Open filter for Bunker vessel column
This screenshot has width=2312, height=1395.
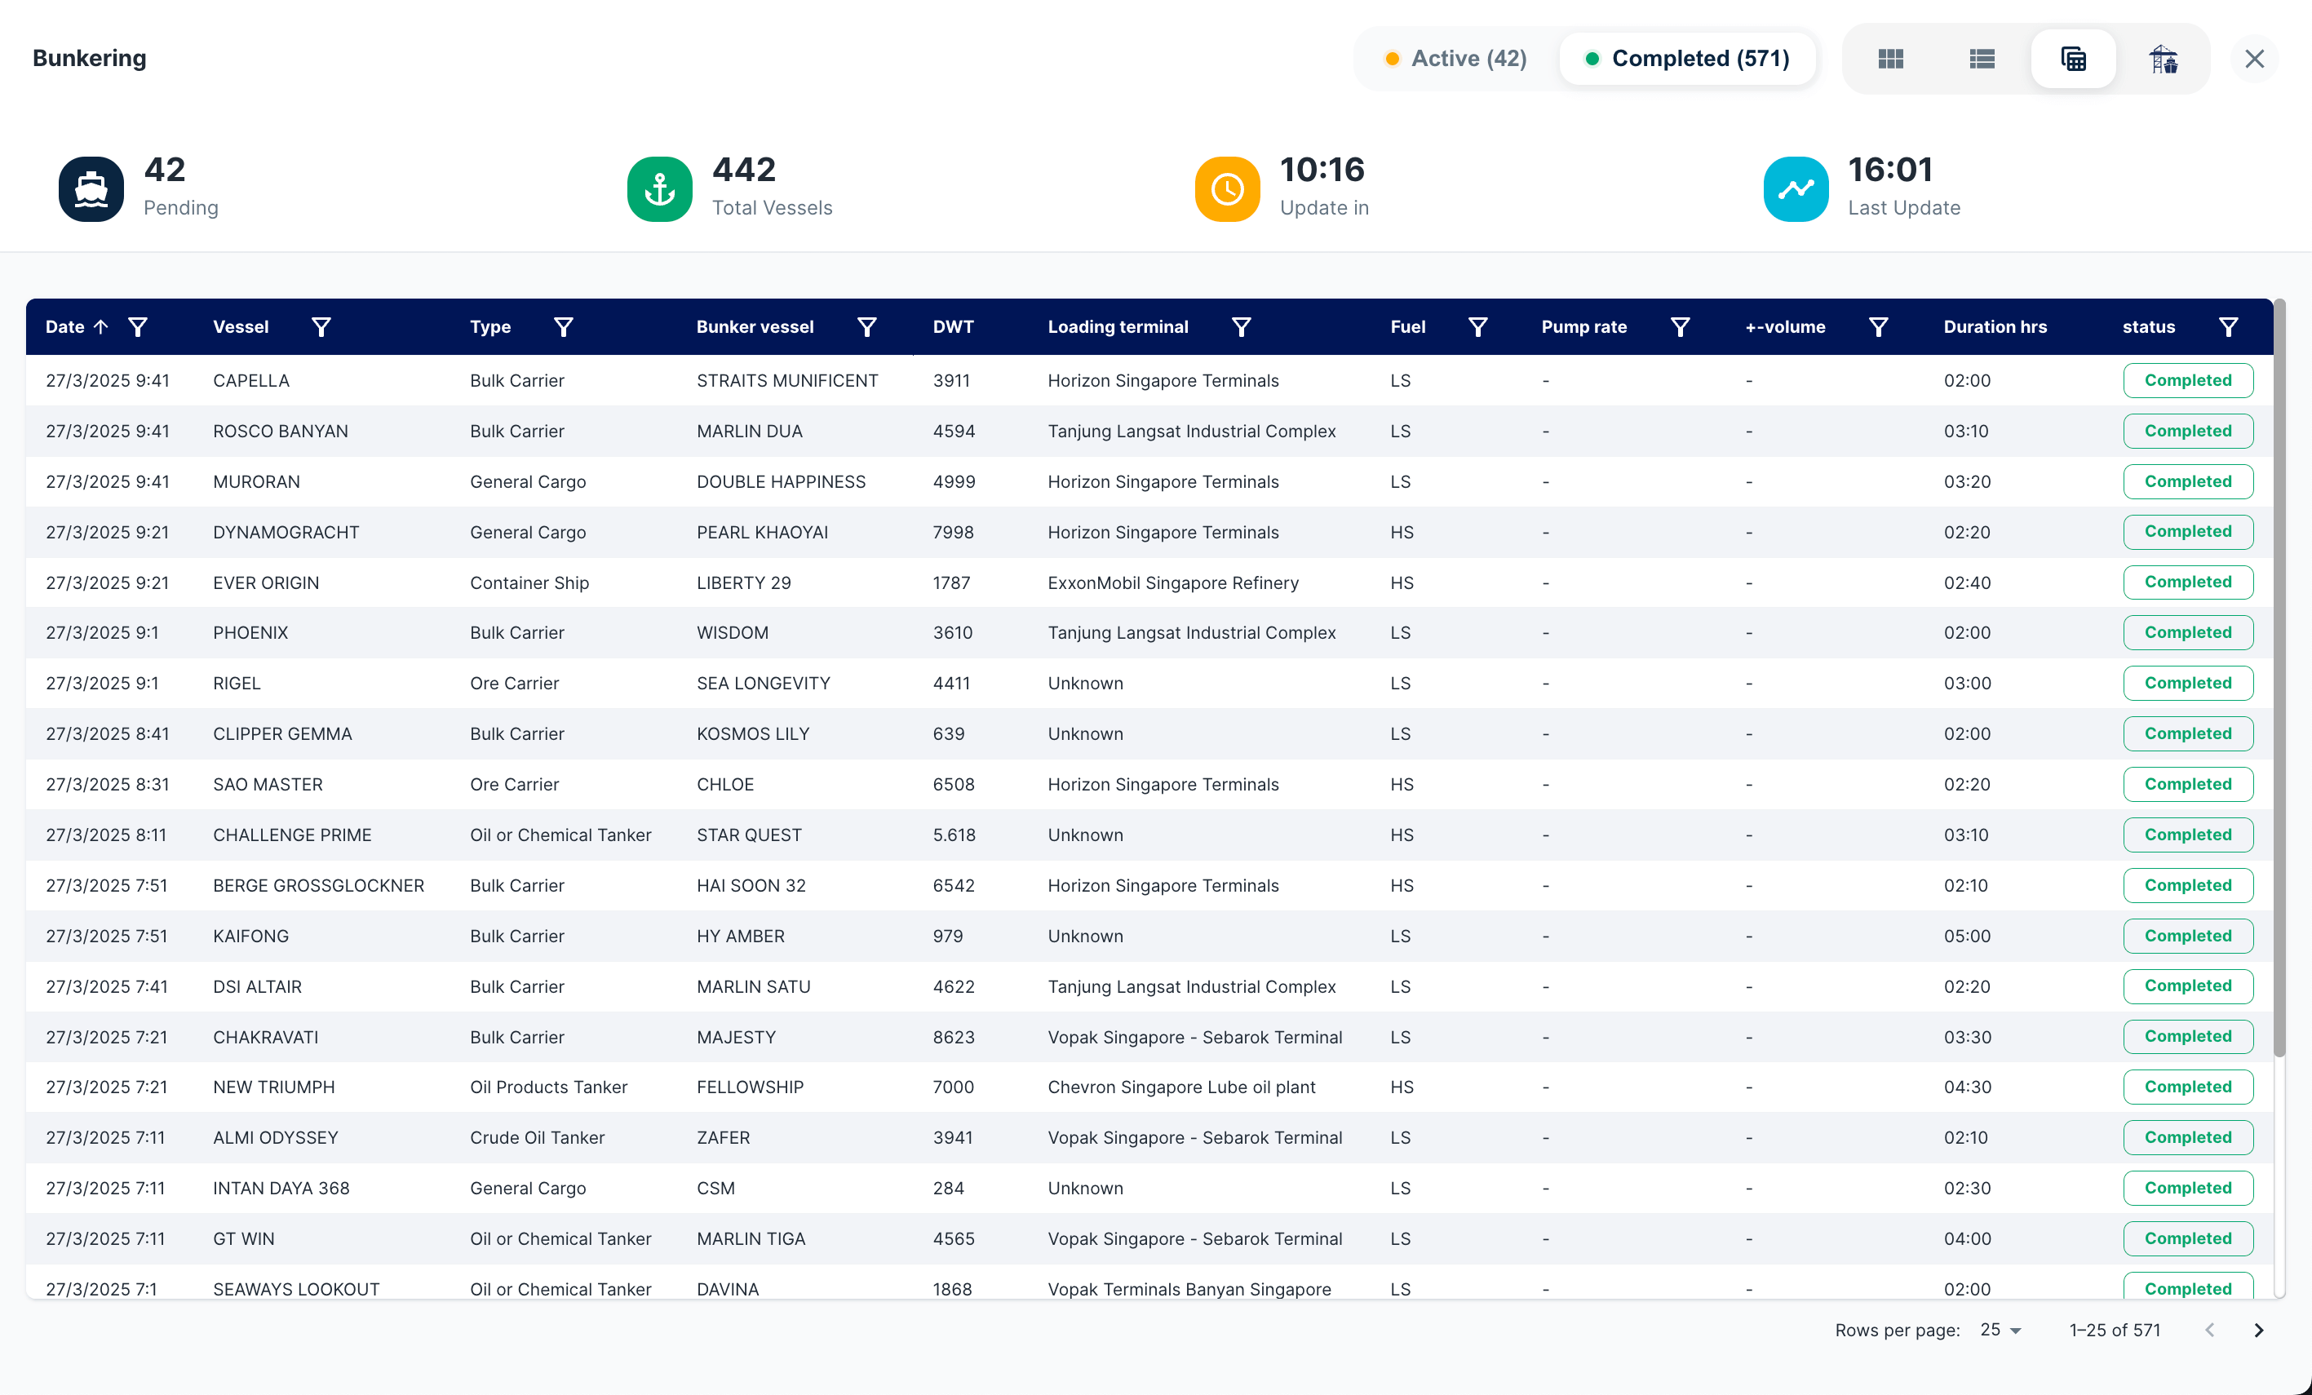[x=867, y=326]
